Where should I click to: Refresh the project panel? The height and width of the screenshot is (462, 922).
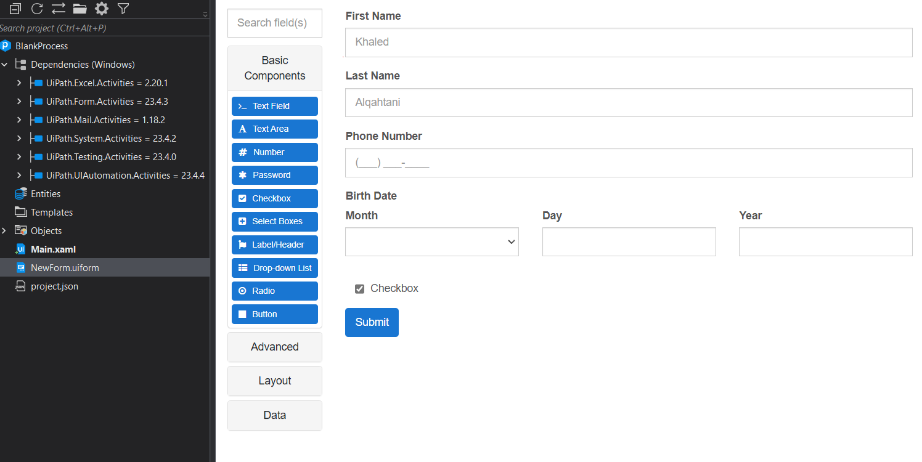click(37, 9)
